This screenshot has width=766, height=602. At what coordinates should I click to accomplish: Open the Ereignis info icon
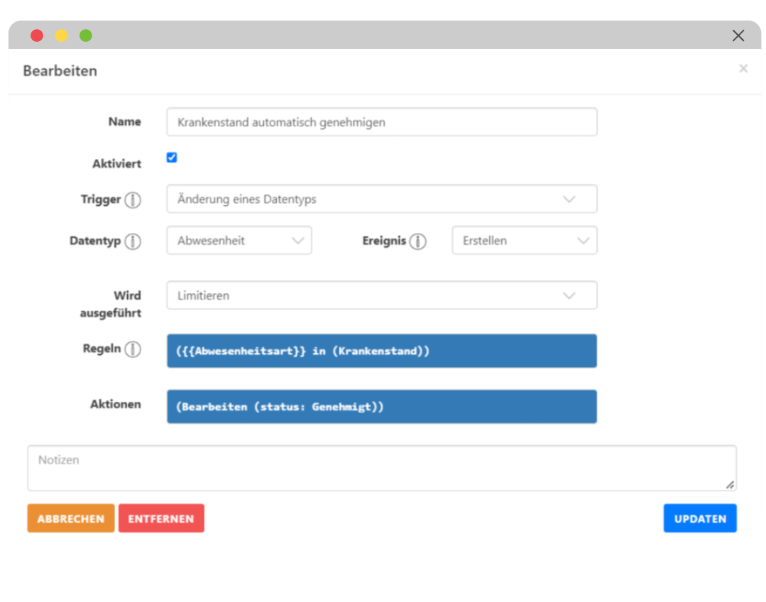click(418, 241)
